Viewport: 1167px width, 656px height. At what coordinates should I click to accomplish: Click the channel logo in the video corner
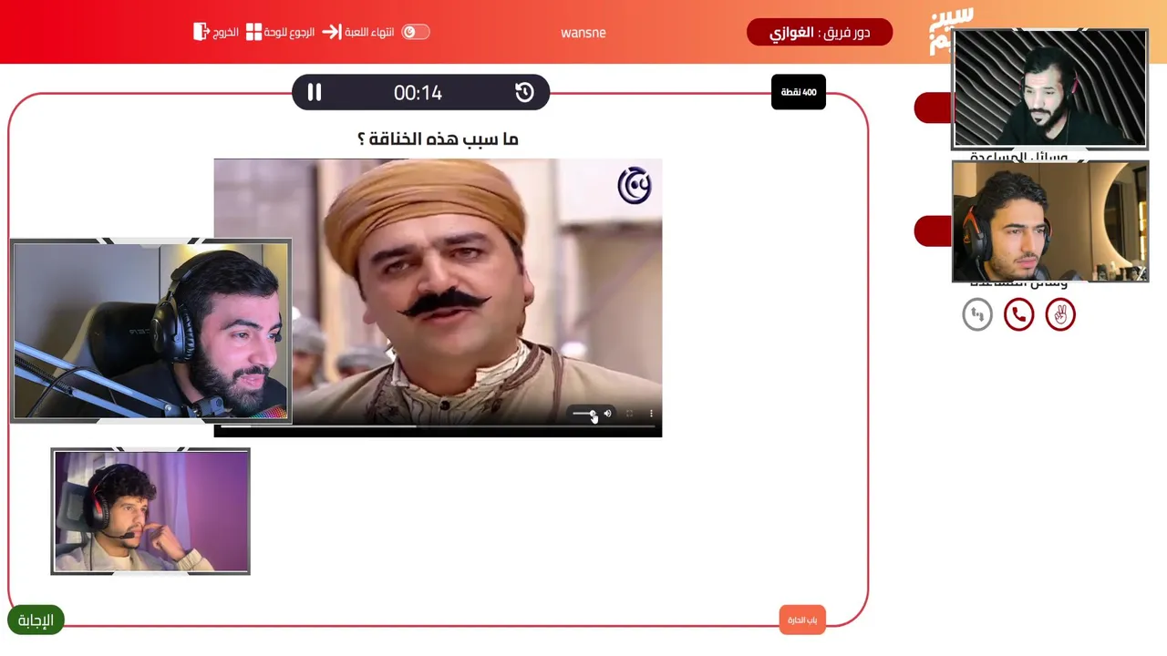635,186
